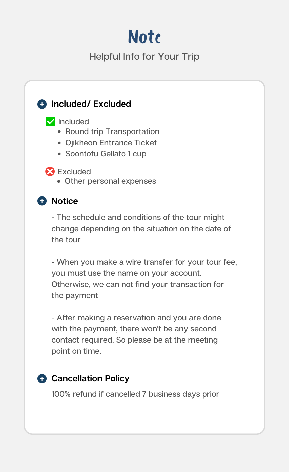Click the meeting point reservation paragraph
This screenshot has width=289, height=472.
pos(136,334)
